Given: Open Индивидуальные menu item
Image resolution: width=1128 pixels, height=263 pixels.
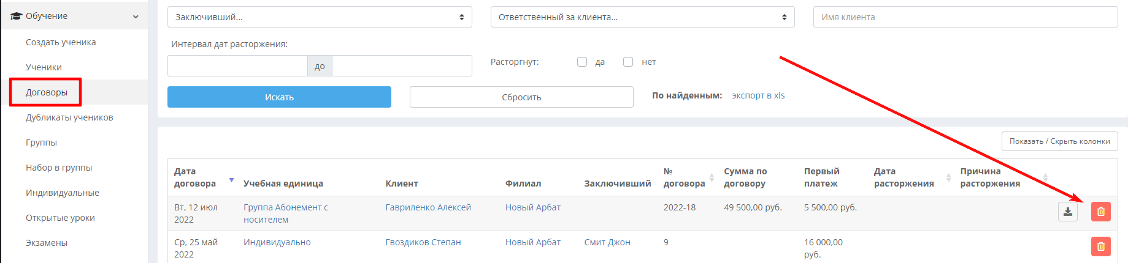Looking at the screenshot, I should pyautogui.click(x=63, y=193).
